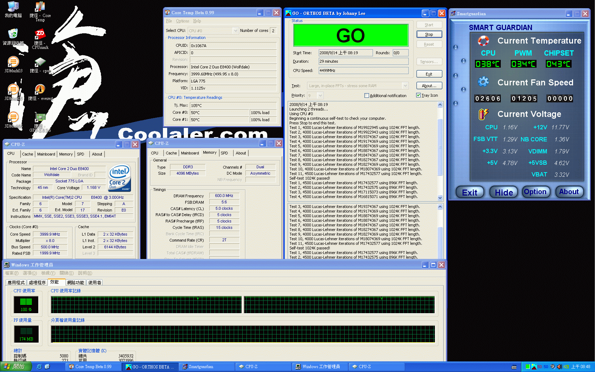Click the upper ORTHOS log scrollbar up arrow
The image size is (595, 372).
click(x=440, y=105)
